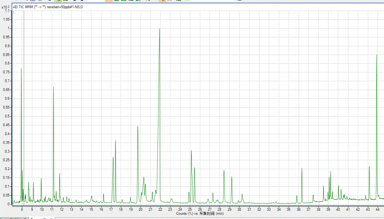Click the peak apex near 25 minutes

click(x=191, y=151)
